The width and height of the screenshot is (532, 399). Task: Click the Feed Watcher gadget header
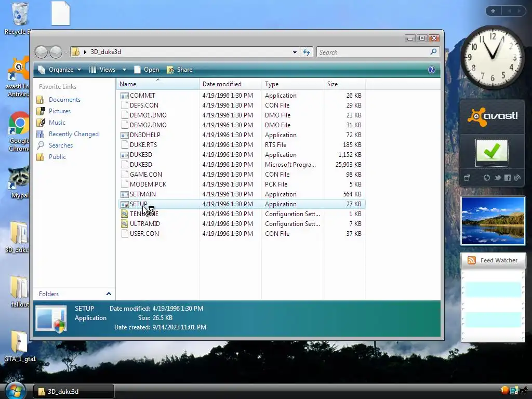[493, 260]
